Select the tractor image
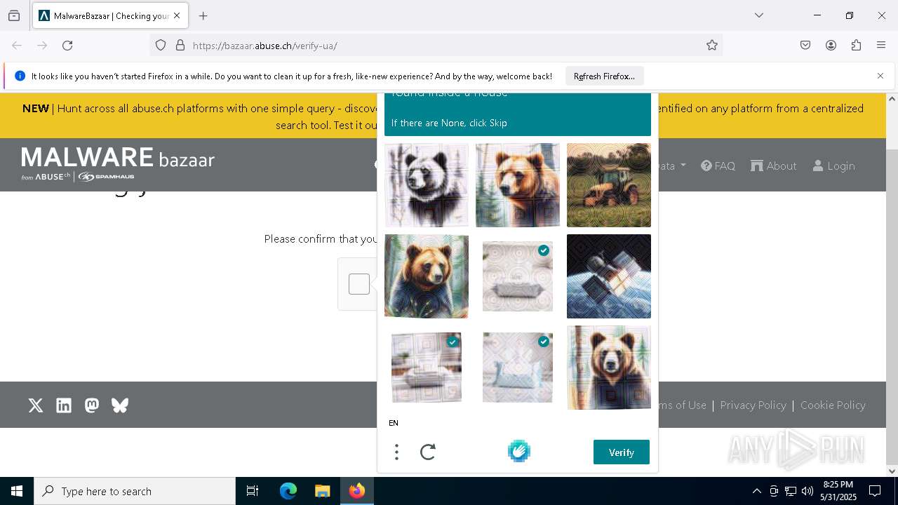The image size is (898, 505). coord(609,185)
